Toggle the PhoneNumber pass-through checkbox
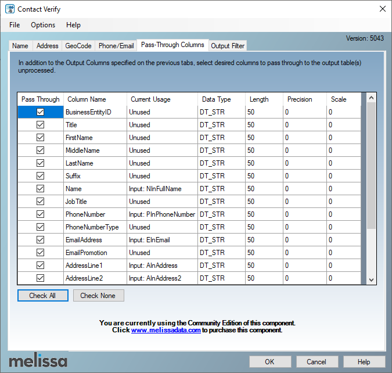The width and height of the screenshot is (392, 373). click(x=40, y=214)
